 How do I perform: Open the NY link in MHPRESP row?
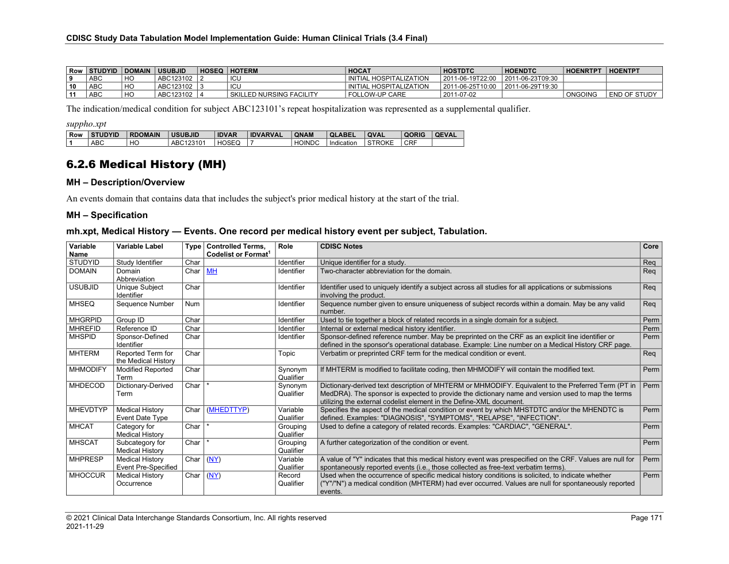click(x=213, y=459)
